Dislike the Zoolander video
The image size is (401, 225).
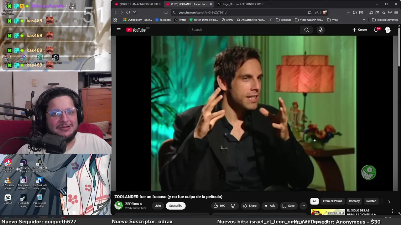(233, 206)
